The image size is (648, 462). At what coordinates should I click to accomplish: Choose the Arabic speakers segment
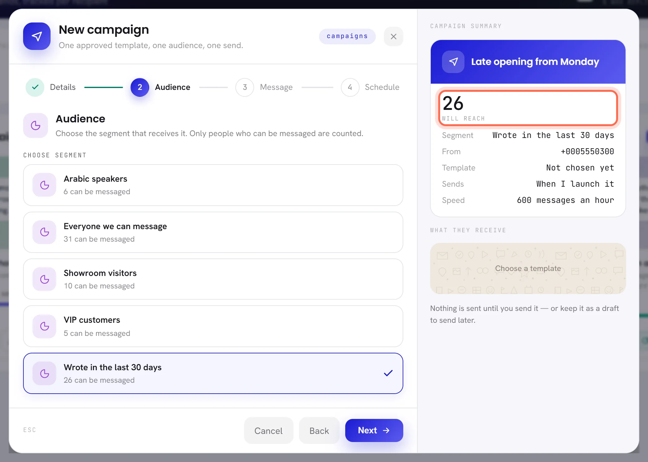tap(213, 185)
